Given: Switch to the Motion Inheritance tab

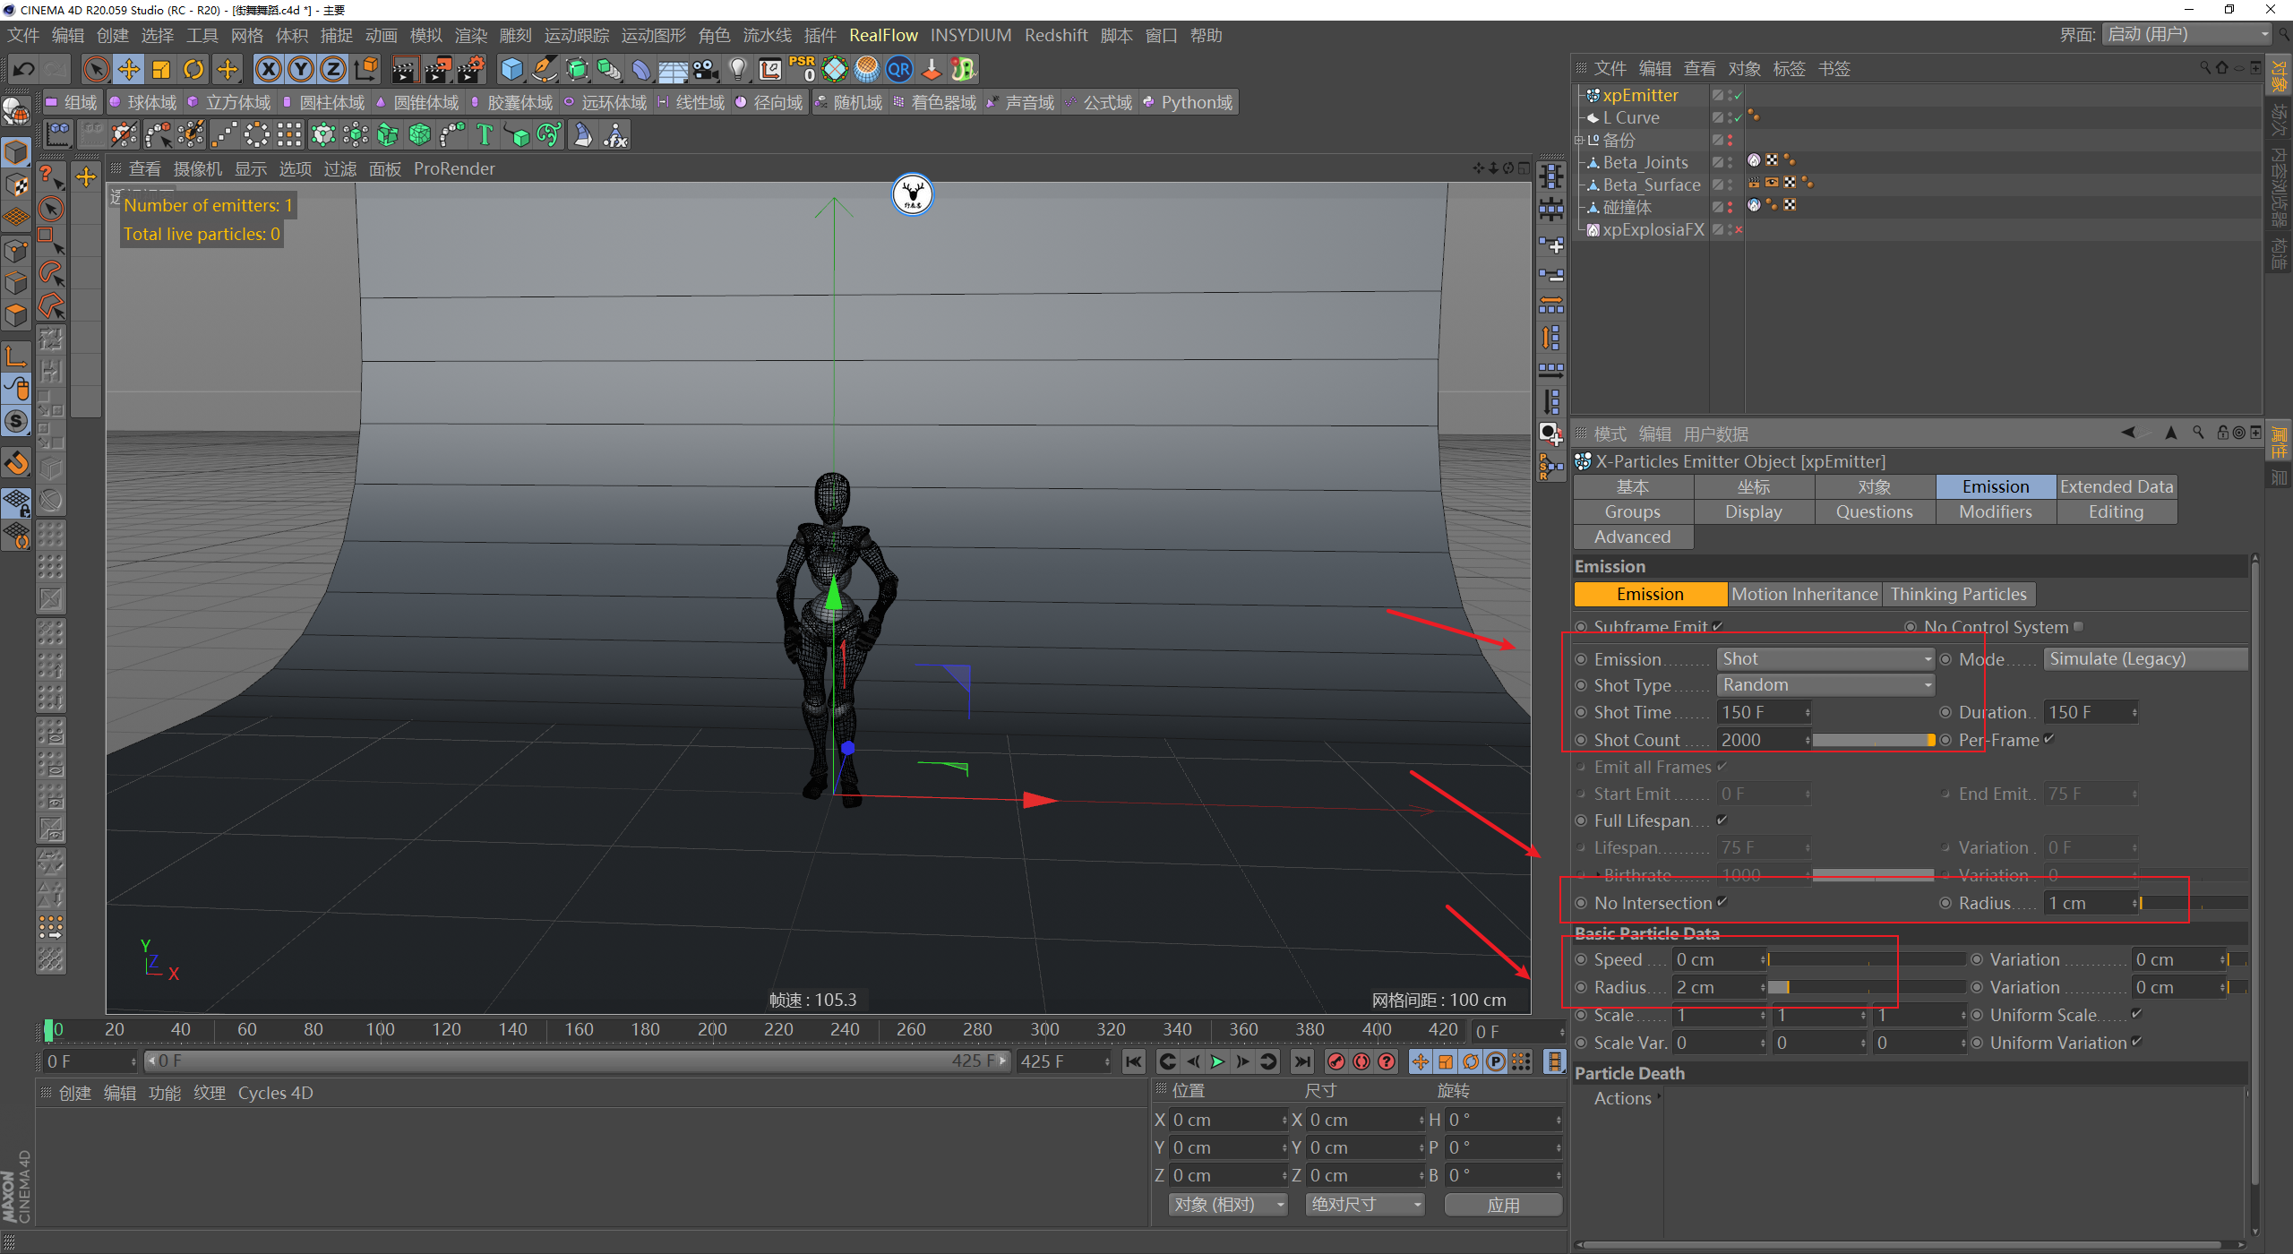Looking at the screenshot, I should coord(1804,594).
